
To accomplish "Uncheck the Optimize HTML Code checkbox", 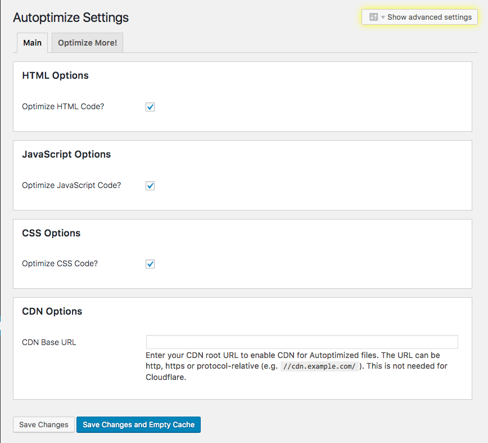I will pos(150,107).
